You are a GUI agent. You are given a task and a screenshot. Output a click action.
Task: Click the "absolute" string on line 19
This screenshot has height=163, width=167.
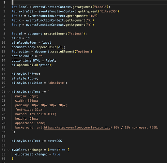(56, 83)
